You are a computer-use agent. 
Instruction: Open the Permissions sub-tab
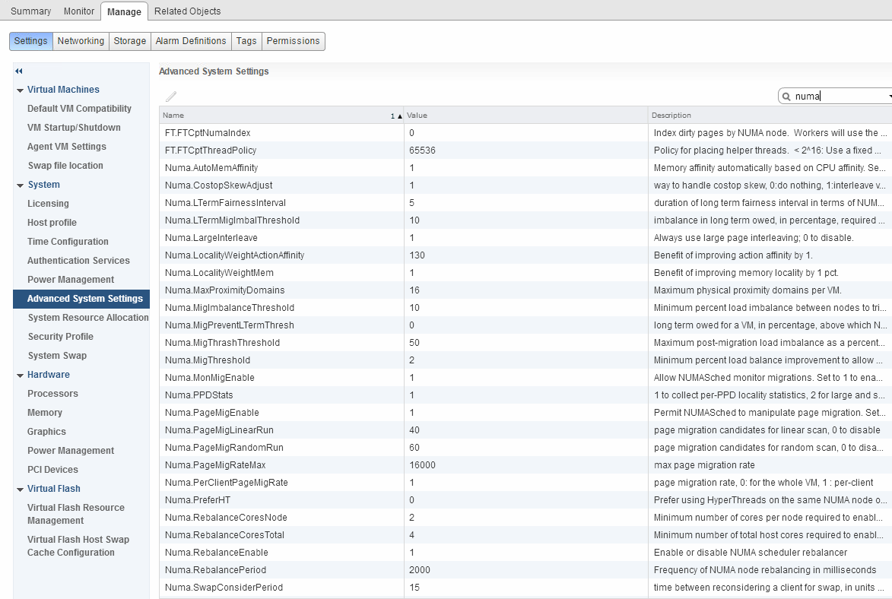(x=293, y=41)
